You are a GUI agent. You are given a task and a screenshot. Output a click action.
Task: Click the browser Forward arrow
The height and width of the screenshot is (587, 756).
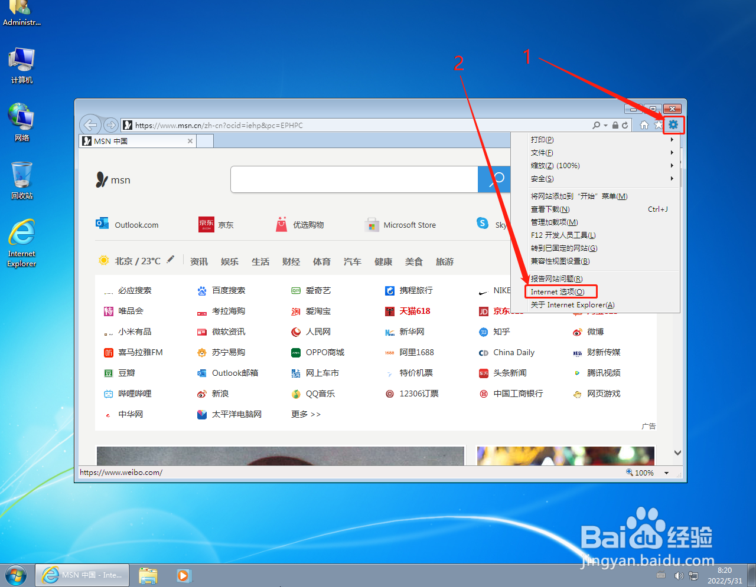[110, 125]
